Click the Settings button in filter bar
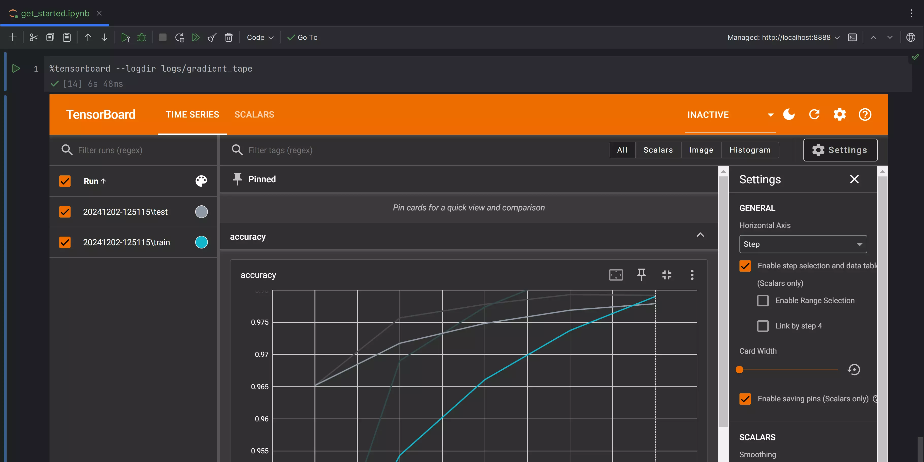The image size is (924, 462). (840, 150)
